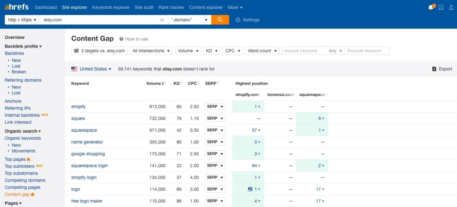Open Anchors in the sidebar
This screenshot has width=457, height=207.
coord(13,101)
